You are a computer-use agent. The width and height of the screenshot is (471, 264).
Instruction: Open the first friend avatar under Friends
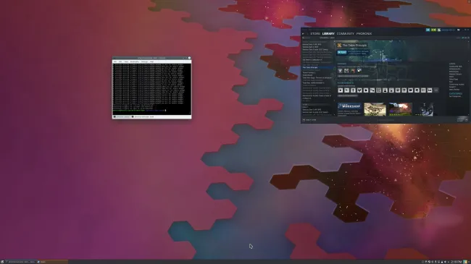click(x=340, y=70)
